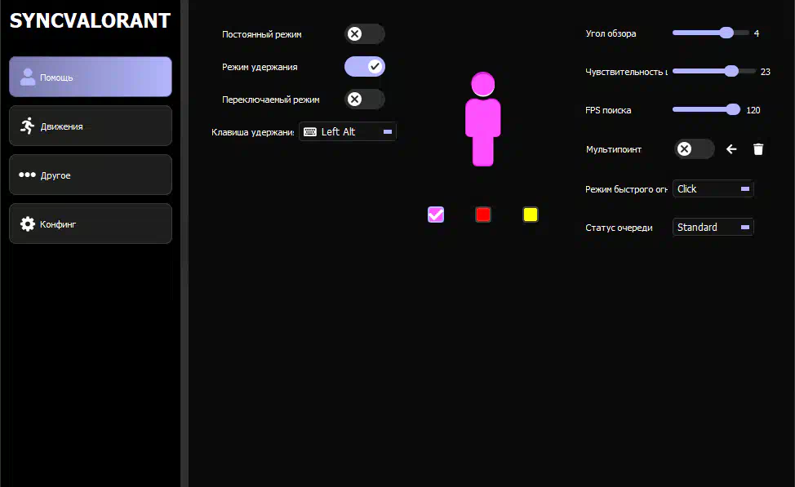The image size is (795, 487).
Task: Disable the Режим удержания toggle
Action: click(x=364, y=66)
